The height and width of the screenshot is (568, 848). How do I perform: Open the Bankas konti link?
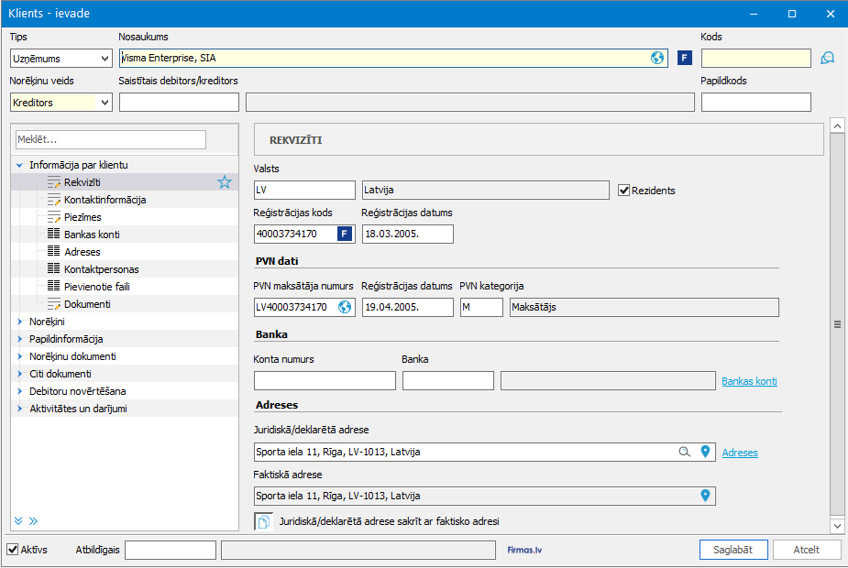click(749, 381)
